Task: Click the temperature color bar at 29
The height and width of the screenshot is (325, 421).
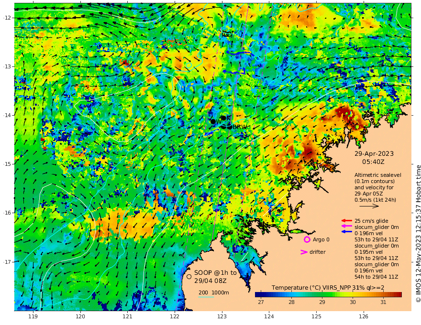Action: pos(322,295)
